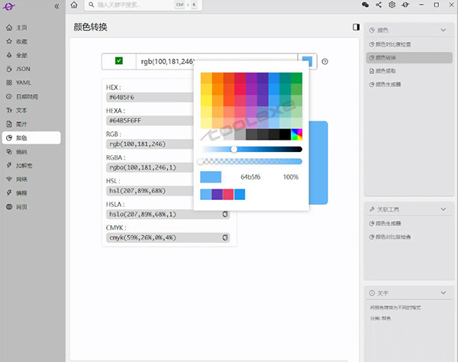Toggle the green checkmark box before input
Image resolution: width=458 pixels, height=362 pixels.
click(118, 61)
